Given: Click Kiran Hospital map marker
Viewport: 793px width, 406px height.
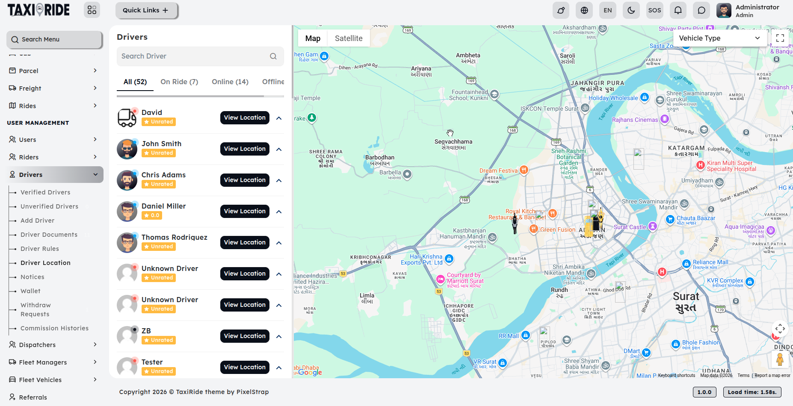Looking at the screenshot, I should 700,165.
